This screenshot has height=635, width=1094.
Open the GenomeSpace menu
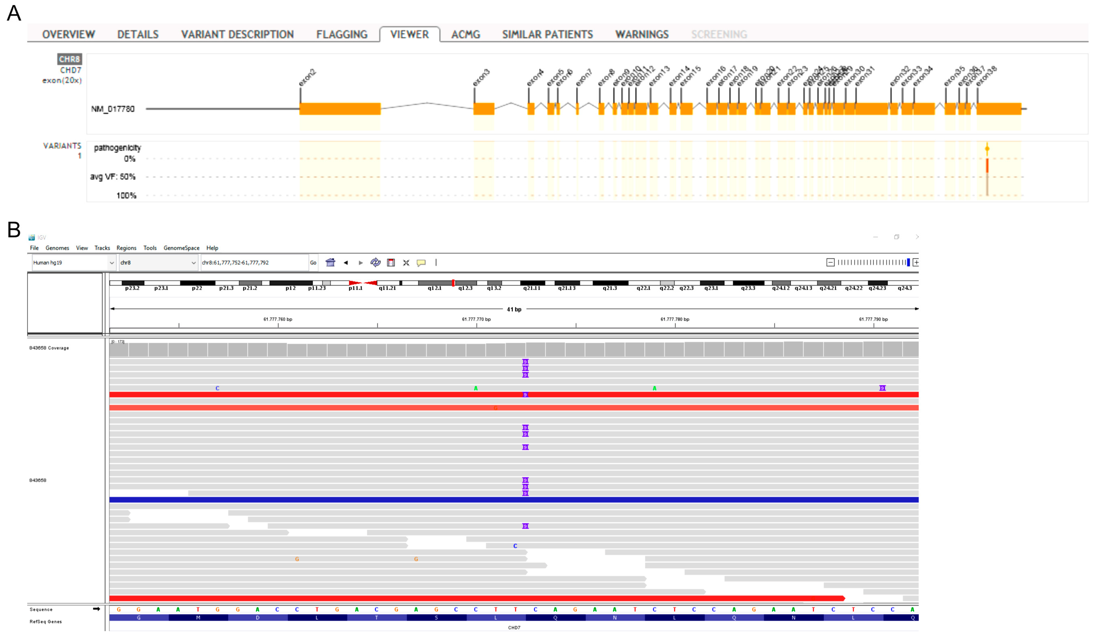point(181,248)
